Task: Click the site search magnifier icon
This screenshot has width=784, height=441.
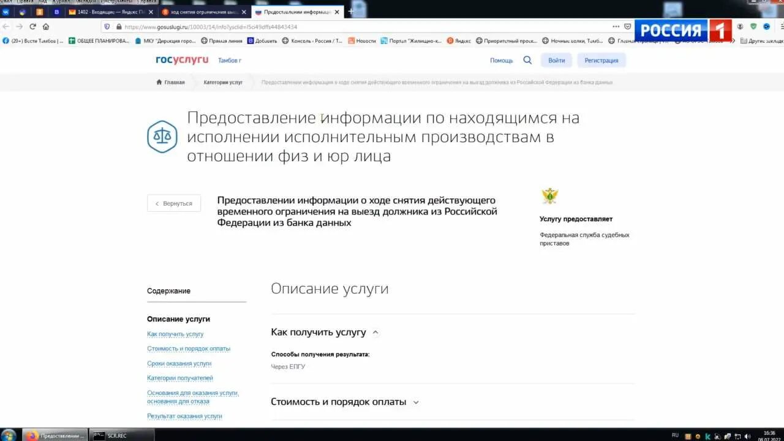Action: 527,60
